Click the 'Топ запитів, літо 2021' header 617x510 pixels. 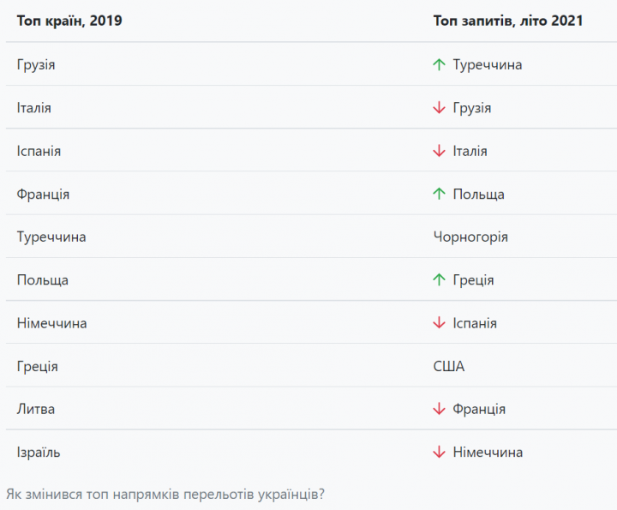tap(508, 21)
